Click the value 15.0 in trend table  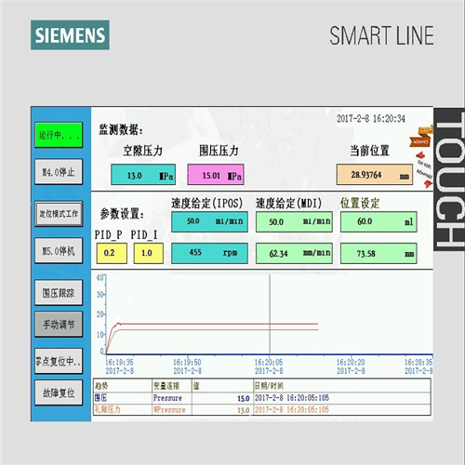pyautogui.click(x=244, y=398)
